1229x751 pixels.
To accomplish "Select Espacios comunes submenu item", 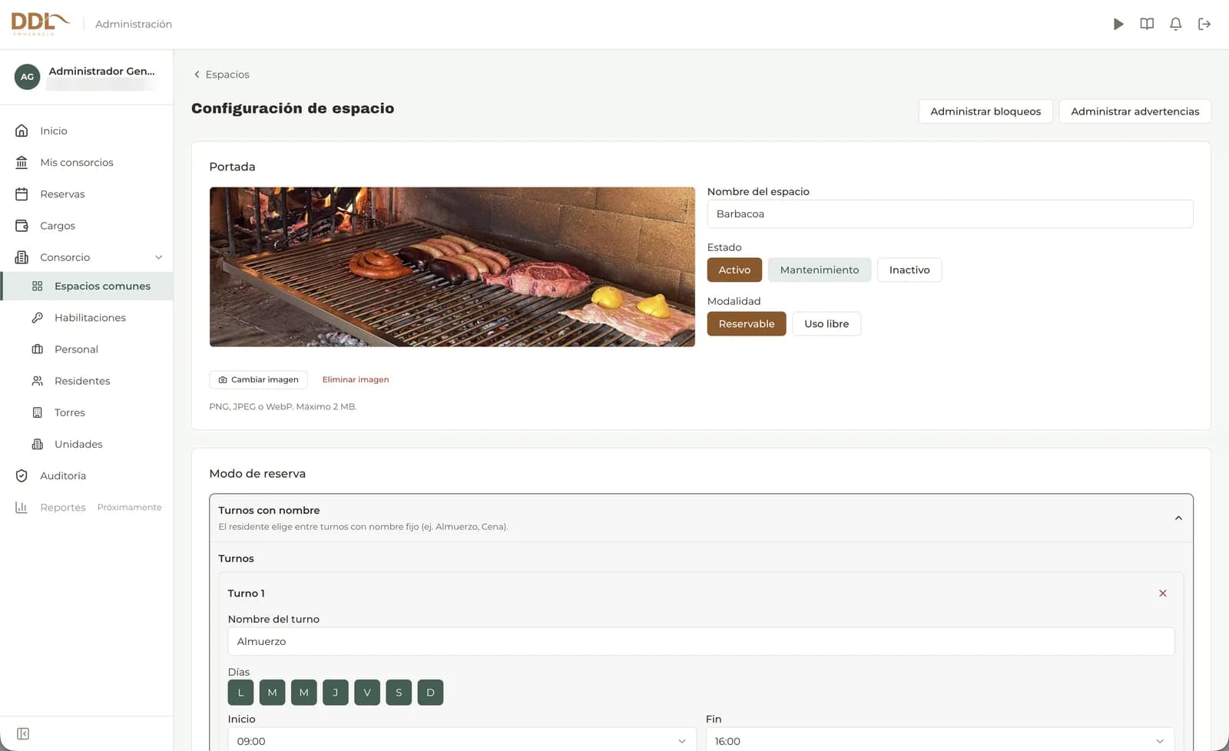I will pyautogui.click(x=88, y=286).
